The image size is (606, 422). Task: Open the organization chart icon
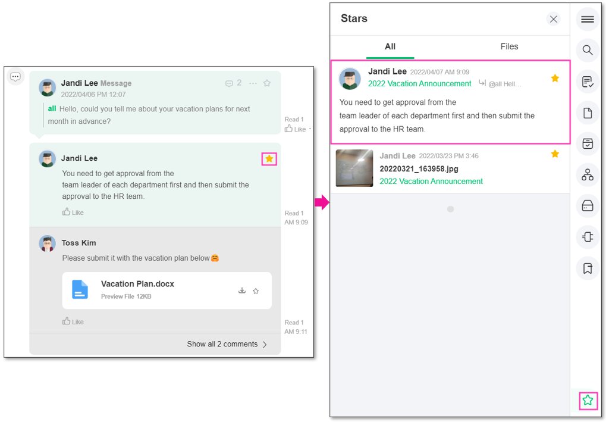click(x=587, y=174)
